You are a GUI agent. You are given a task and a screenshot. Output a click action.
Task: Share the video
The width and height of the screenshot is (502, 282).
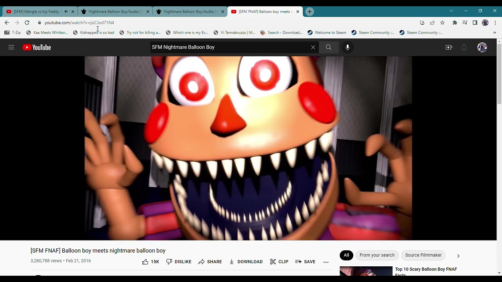click(210, 262)
